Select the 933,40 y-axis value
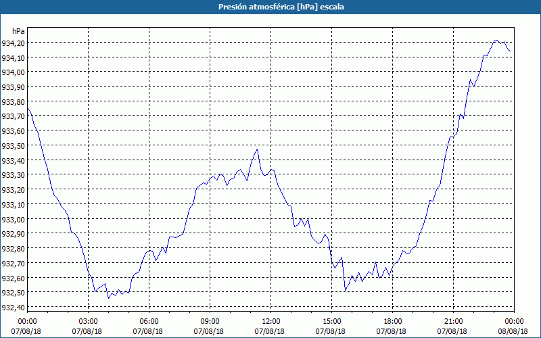The height and width of the screenshot is (338, 541). [13, 160]
